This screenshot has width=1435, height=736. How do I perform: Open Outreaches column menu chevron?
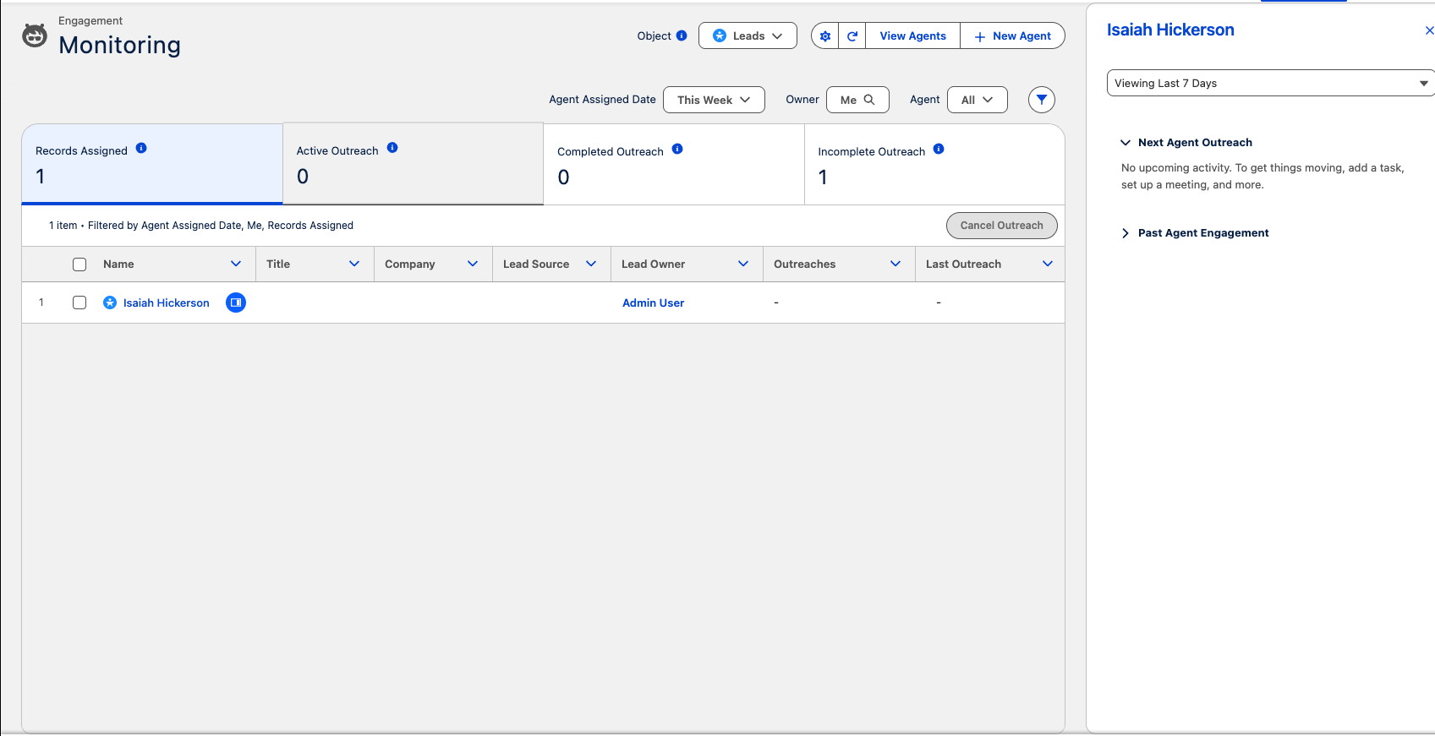pyautogui.click(x=896, y=264)
